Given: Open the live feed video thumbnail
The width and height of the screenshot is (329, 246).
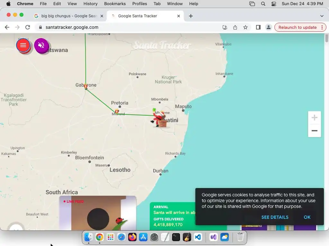Looking at the screenshot, I should point(98,213).
